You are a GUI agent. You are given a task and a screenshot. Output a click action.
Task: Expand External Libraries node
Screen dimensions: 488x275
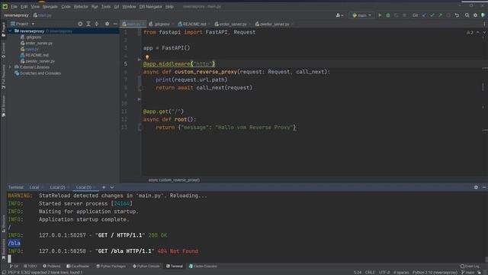click(x=10, y=67)
